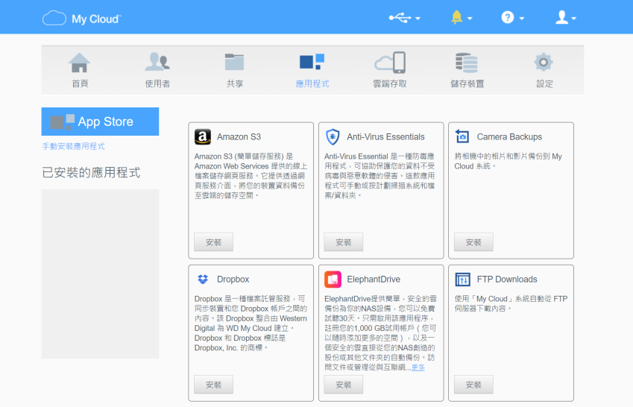Viewport: 633px width, 407px height.
Task: Install the Amazon S3 app
Action: [213, 242]
